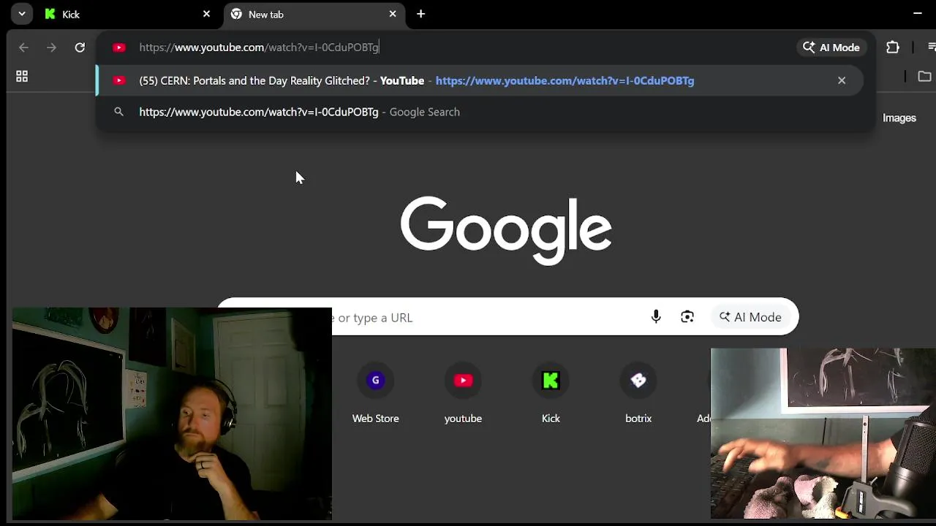Close the New tab tab

(x=393, y=14)
